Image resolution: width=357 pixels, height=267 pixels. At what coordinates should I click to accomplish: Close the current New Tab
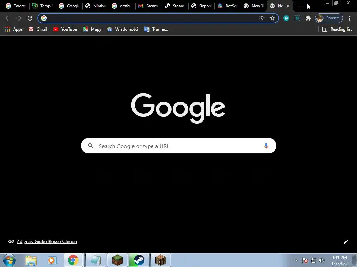pos(288,6)
